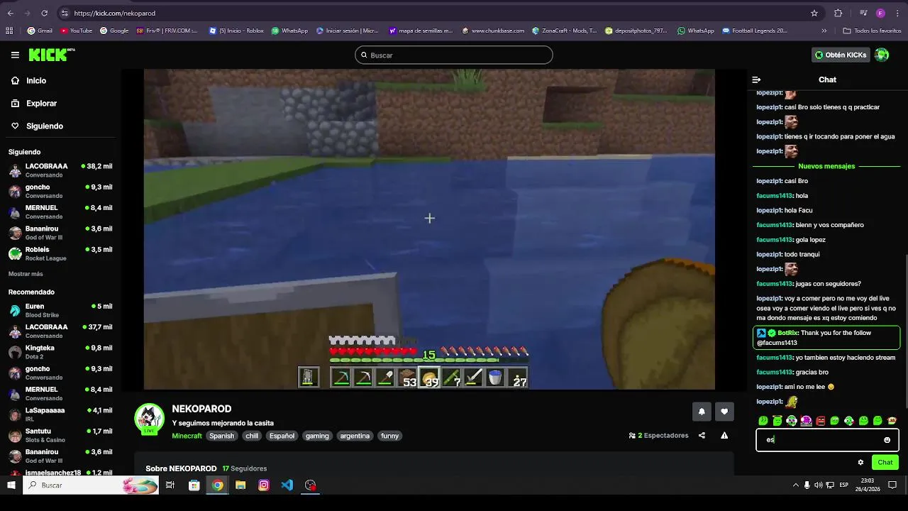The image size is (908, 511).
Task: Send message with green Chat button
Action: pos(885,462)
